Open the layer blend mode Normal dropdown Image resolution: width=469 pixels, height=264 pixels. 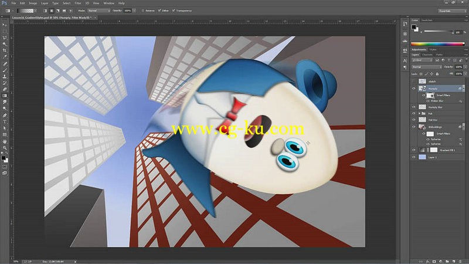(427, 67)
